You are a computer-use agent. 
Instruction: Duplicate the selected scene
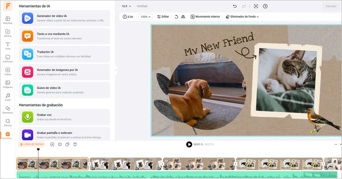pyautogui.click(x=67, y=144)
